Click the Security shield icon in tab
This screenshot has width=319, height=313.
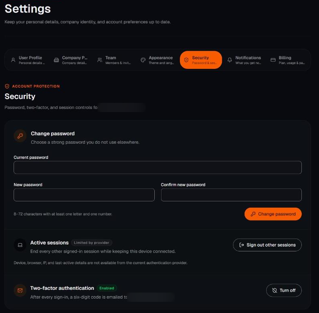[x=186, y=60]
